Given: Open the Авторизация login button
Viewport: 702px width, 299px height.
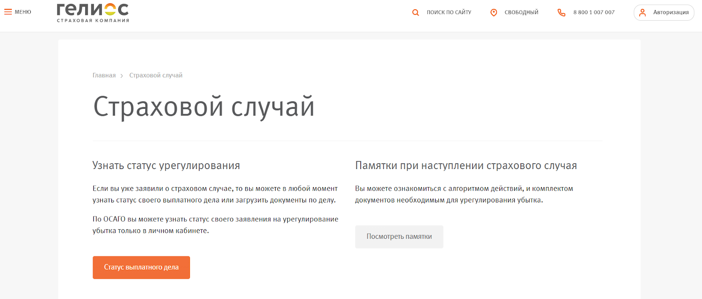Looking at the screenshot, I should click(x=670, y=12).
